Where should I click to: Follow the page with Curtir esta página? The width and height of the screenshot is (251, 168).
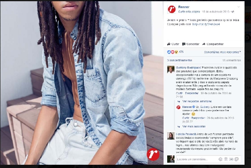click(x=189, y=11)
